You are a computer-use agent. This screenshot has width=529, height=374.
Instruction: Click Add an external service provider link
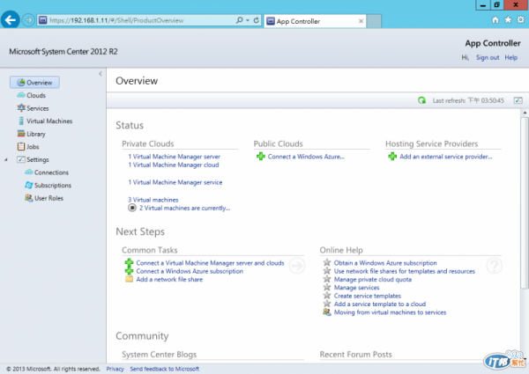coord(445,157)
